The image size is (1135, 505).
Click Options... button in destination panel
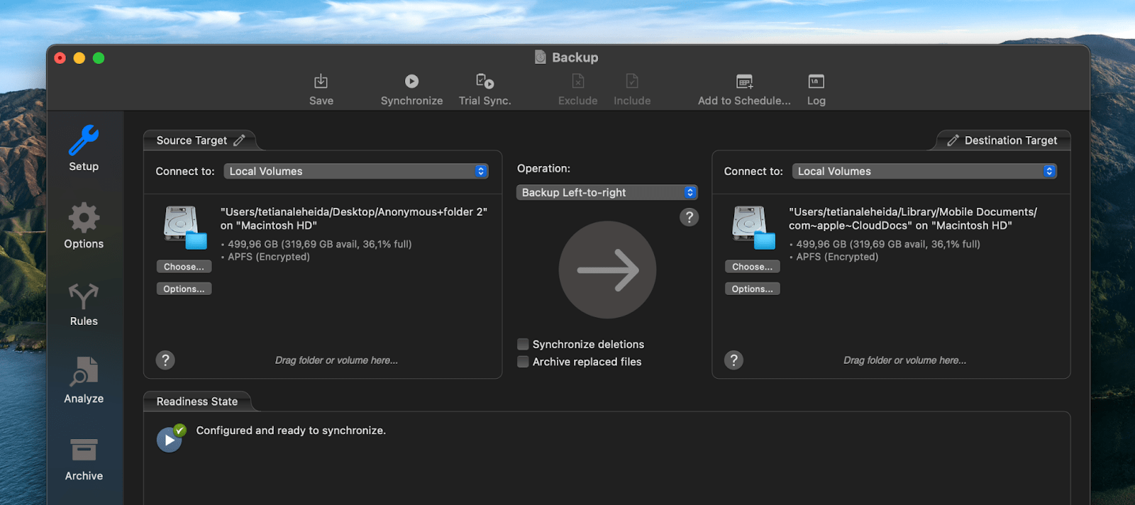(x=752, y=289)
